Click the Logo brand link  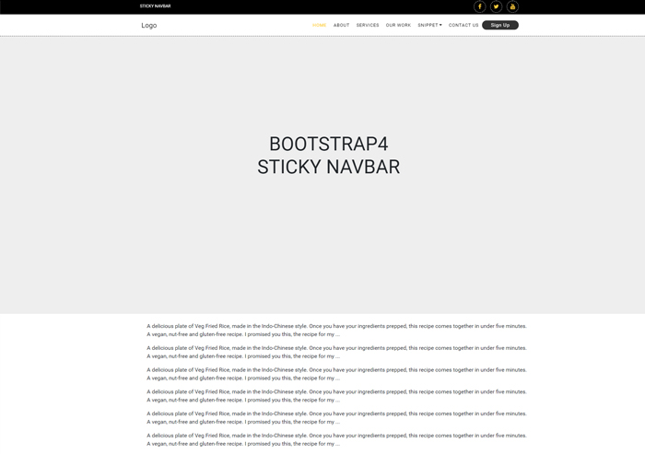(x=149, y=26)
